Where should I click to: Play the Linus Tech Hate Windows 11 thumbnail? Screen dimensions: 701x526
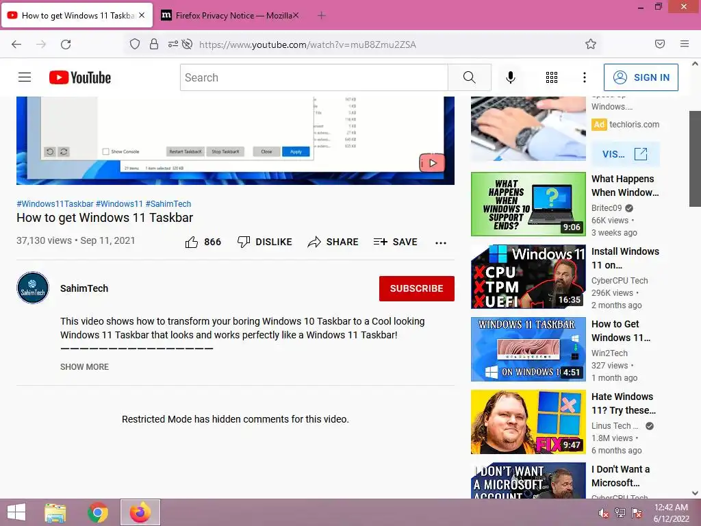tap(528, 422)
